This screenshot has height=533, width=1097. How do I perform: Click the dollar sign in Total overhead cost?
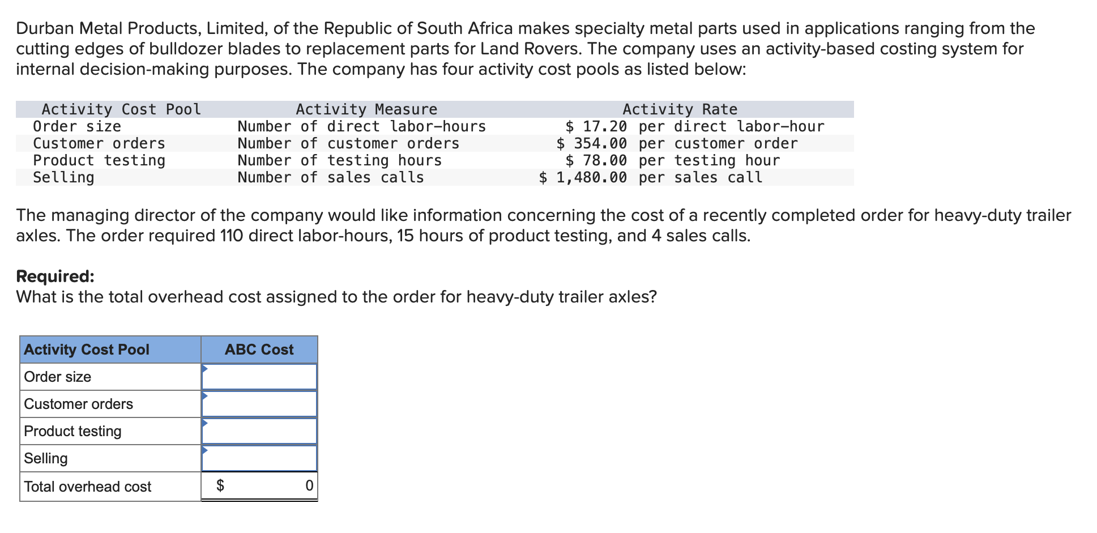[221, 485]
